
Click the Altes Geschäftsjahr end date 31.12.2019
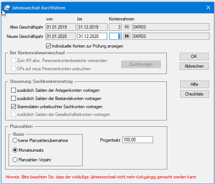click(x=92, y=27)
